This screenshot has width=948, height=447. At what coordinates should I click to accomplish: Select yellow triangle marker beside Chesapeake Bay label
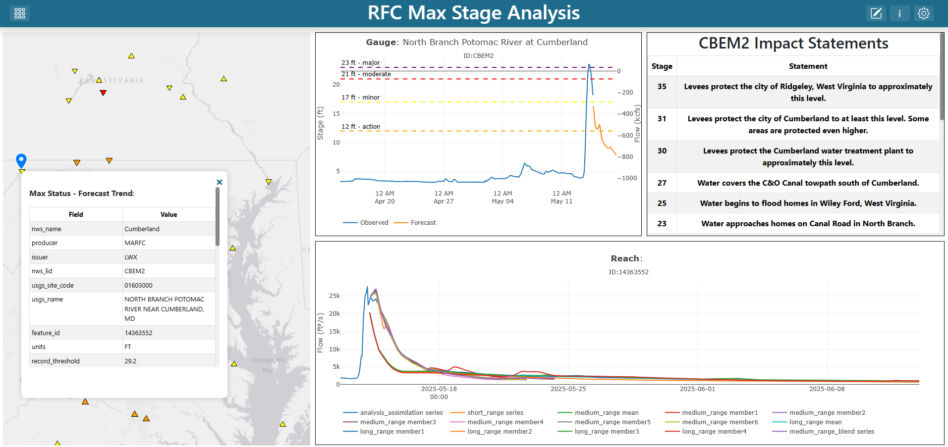[x=234, y=364]
